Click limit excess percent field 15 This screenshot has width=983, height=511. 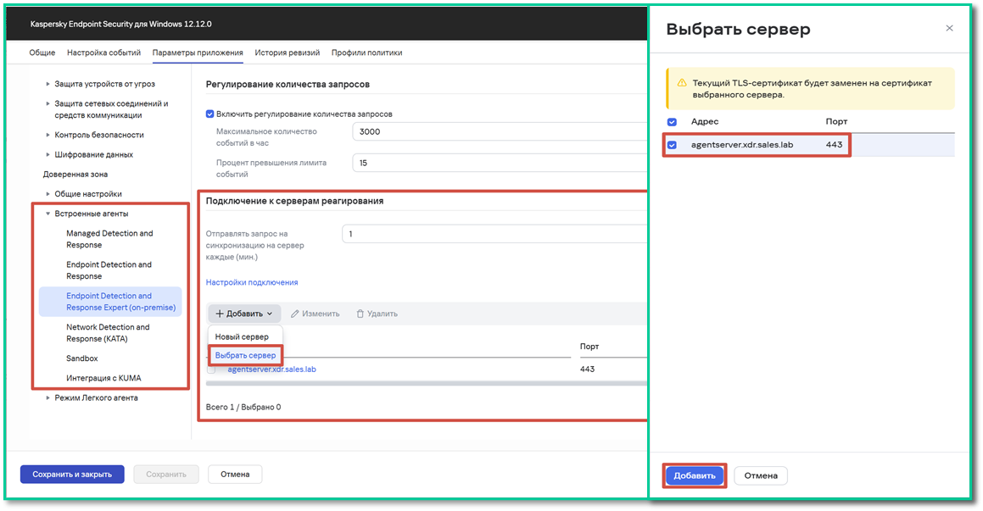500,163
